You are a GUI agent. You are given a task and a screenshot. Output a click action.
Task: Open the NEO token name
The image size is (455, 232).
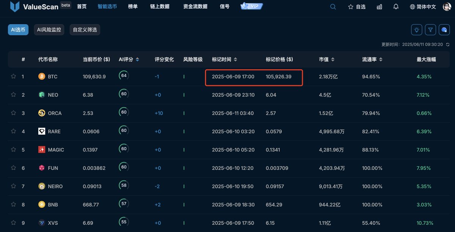(53, 95)
